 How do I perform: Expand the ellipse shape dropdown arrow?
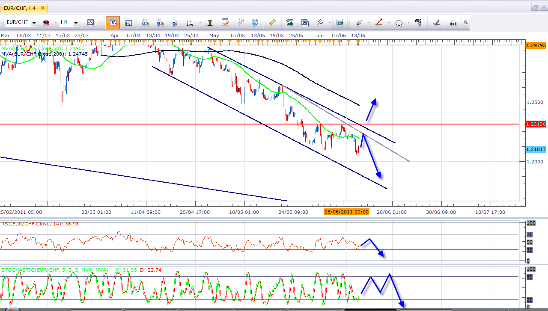(408, 23)
